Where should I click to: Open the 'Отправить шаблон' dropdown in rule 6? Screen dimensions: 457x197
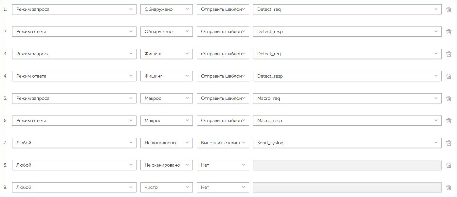[223, 121]
